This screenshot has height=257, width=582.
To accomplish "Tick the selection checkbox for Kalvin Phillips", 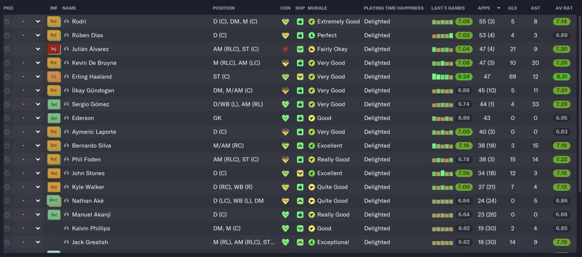I will coord(7,228).
